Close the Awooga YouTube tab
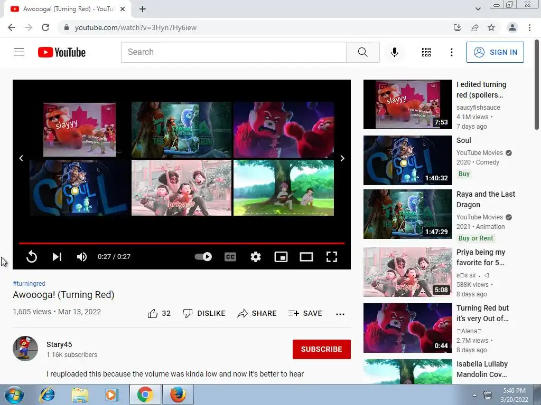This screenshot has height=405, width=541. [x=123, y=9]
